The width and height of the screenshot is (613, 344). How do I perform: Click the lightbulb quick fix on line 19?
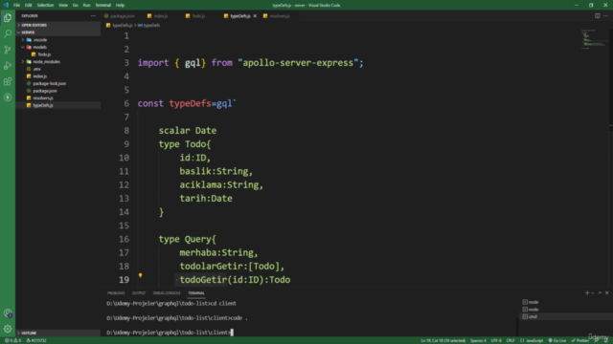pyautogui.click(x=140, y=276)
